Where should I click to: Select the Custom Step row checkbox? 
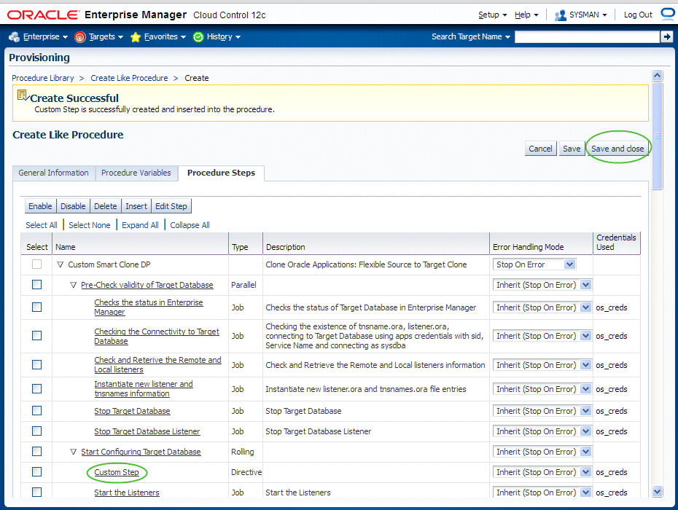[x=36, y=471]
